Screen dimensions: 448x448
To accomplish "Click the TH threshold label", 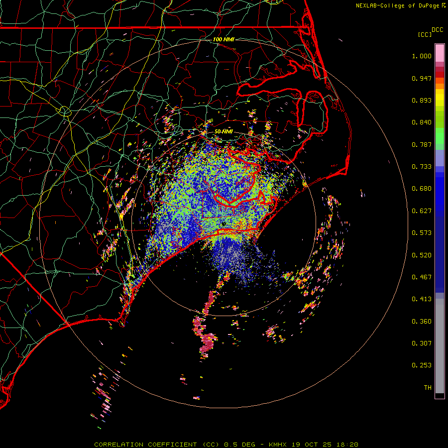I will point(428,388).
